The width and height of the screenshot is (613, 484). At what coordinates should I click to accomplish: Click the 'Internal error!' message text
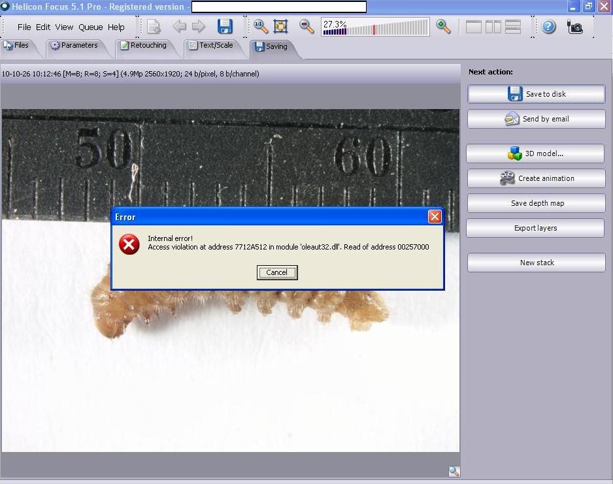170,238
